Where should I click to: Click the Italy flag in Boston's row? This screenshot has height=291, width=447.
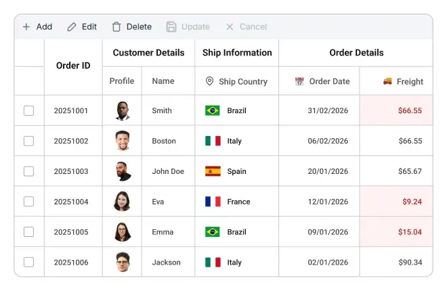213,141
